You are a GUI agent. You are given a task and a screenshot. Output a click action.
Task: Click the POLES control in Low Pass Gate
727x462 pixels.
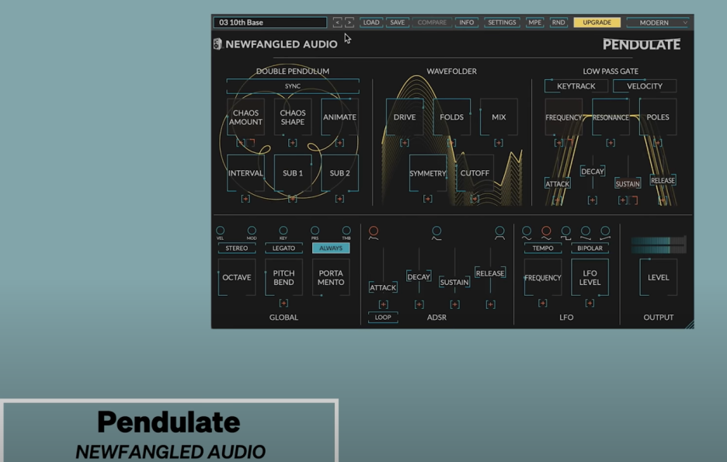658,116
